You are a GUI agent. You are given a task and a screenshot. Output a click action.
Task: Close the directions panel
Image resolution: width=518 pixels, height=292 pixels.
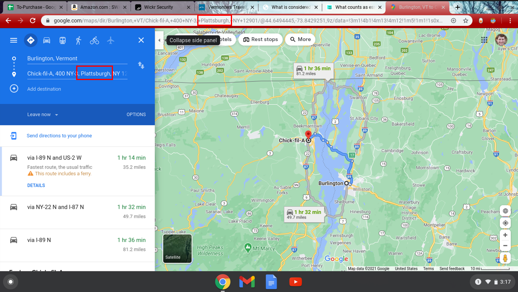(x=141, y=40)
